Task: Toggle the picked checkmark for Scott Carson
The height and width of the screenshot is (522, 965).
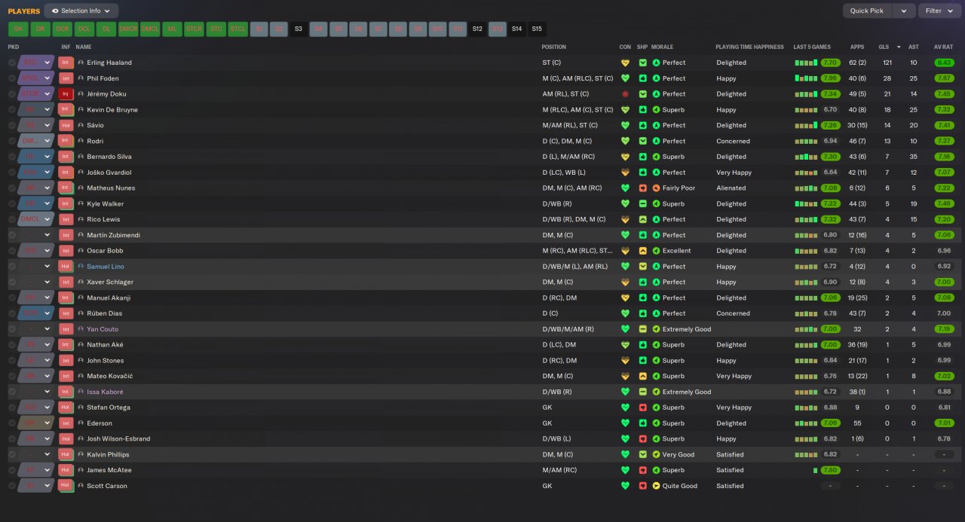Action: [12, 486]
